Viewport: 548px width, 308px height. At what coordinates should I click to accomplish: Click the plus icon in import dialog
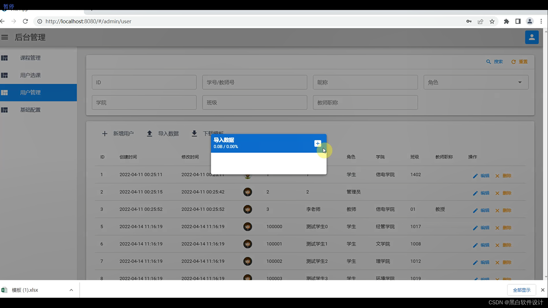[x=317, y=143]
